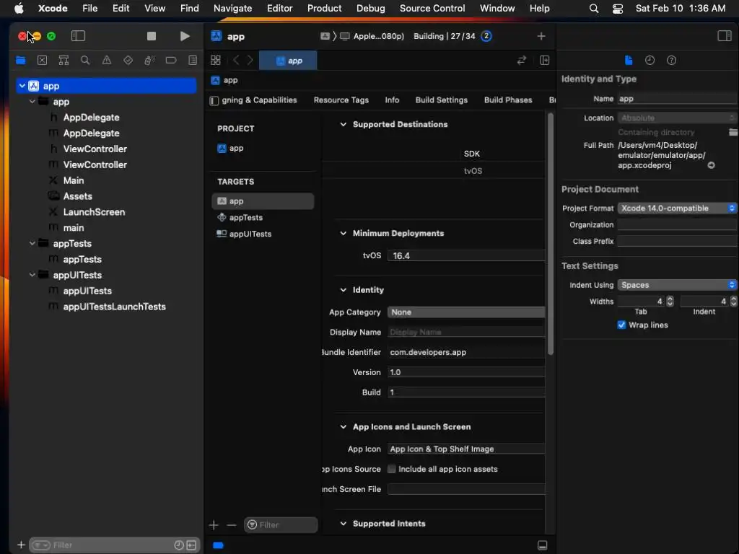Viewport: 739px width, 554px height.
Task: Go back in editor history
Action: (x=236, y=61)
